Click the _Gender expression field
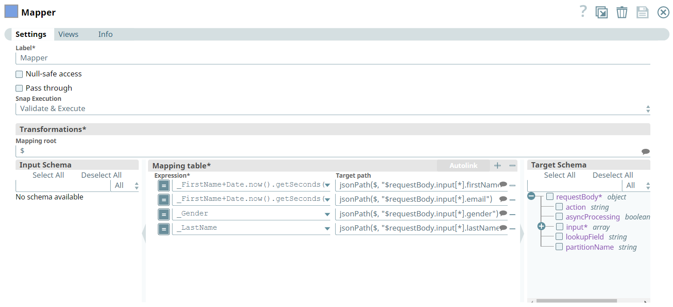This screenshot has height=307, width=673. tap(251, 214)
